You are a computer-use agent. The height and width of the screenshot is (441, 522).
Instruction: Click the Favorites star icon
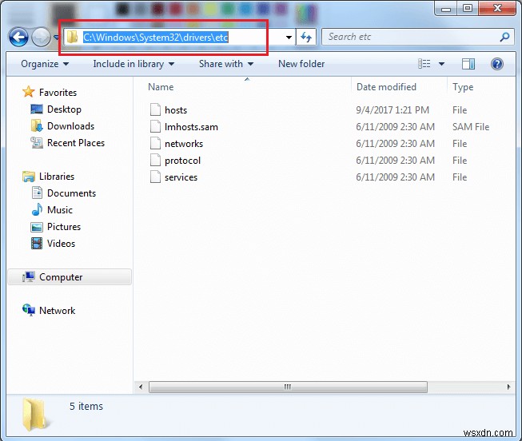(x=29, y=92)
